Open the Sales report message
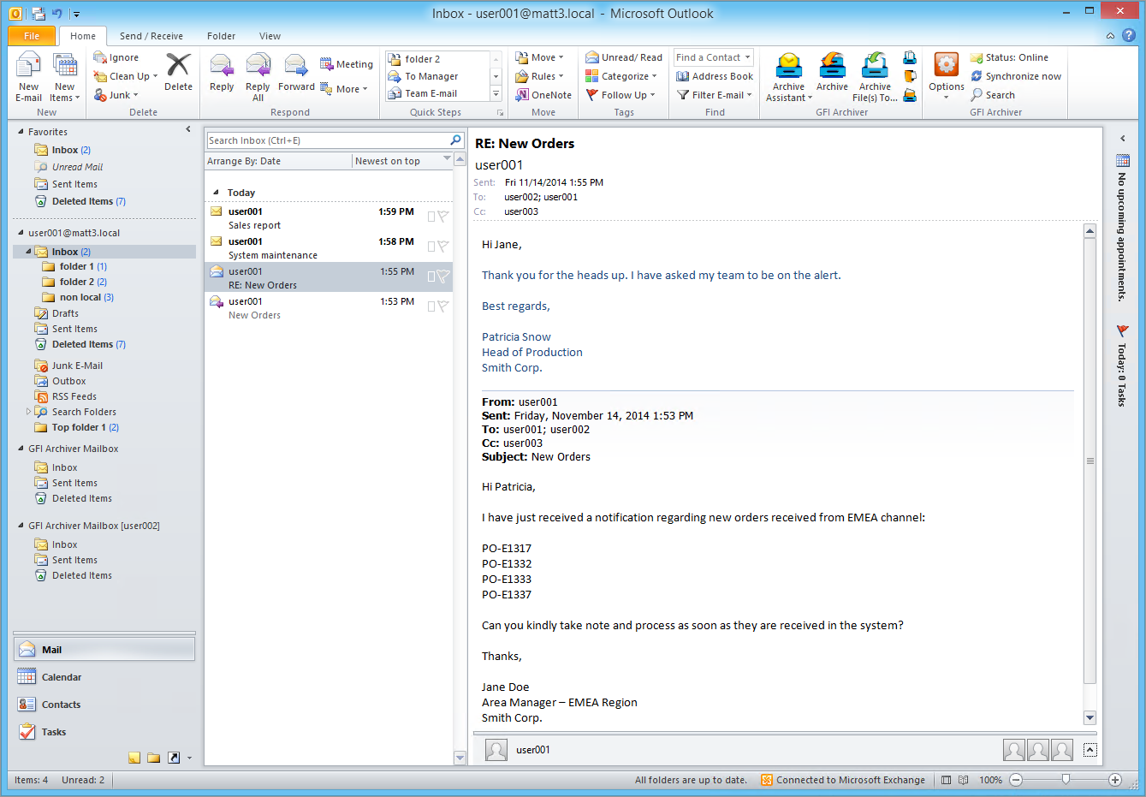1146x797 pixels. point(329,217)
